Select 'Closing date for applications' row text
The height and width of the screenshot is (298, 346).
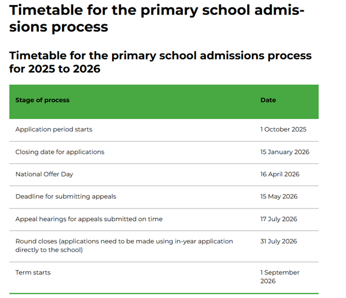(x=60, y=152)
